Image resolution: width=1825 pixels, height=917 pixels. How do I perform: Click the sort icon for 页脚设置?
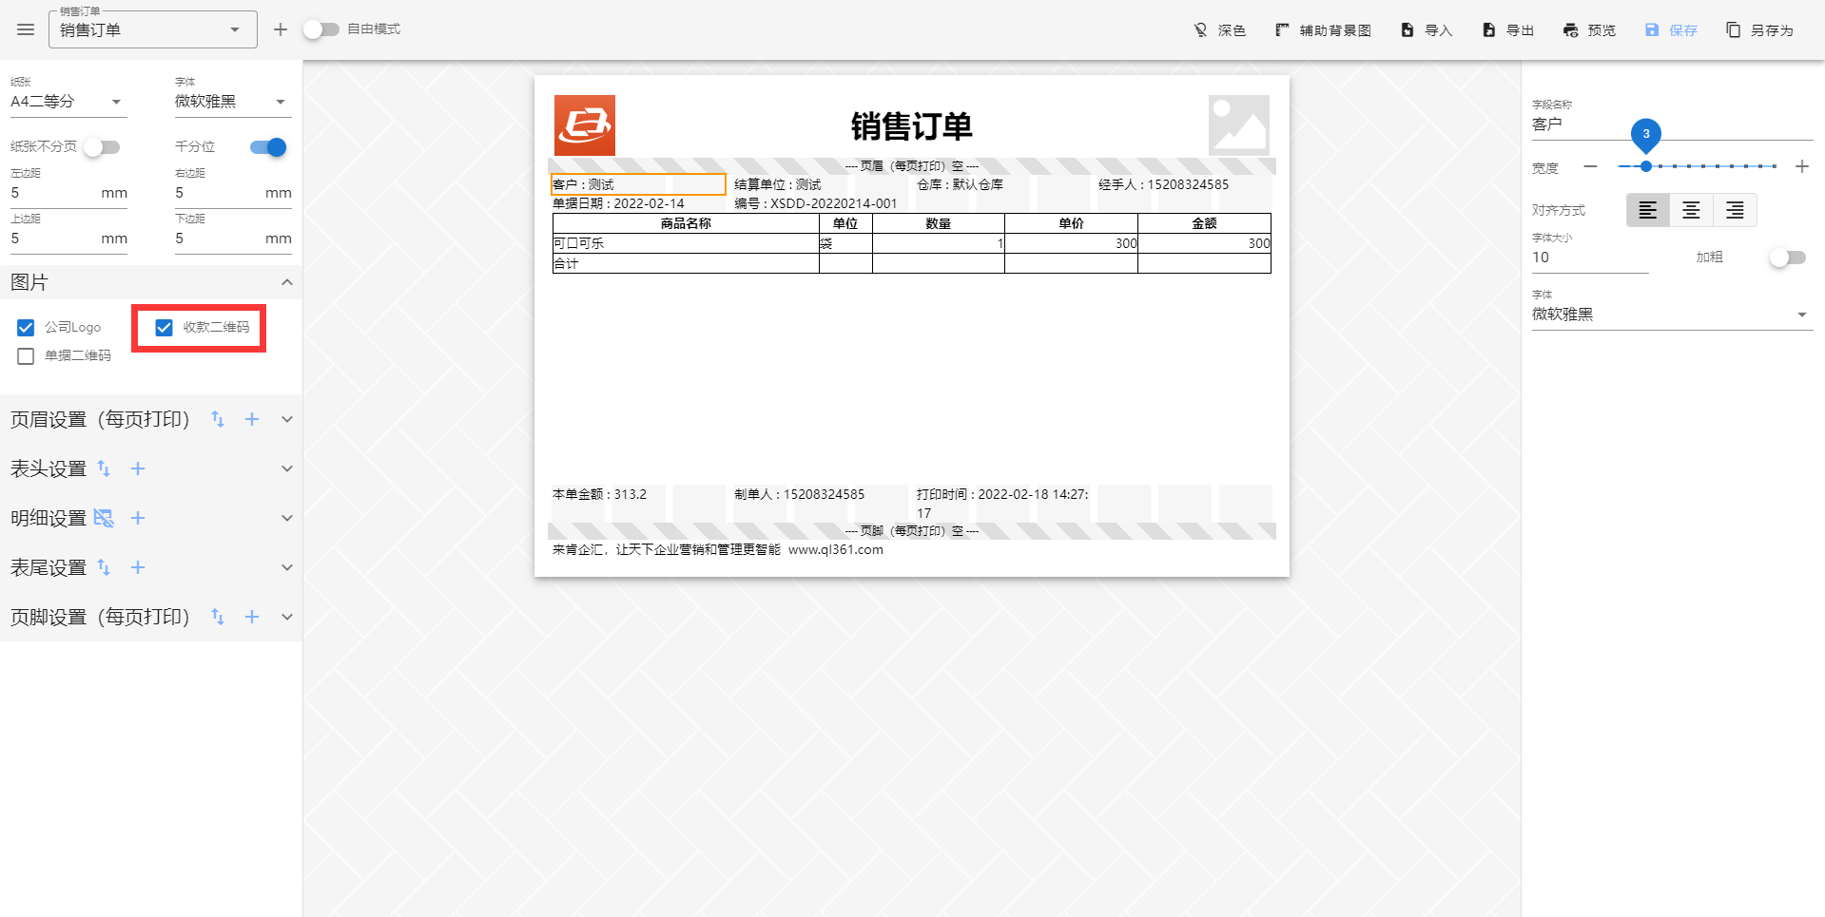(x=218, y=617)
